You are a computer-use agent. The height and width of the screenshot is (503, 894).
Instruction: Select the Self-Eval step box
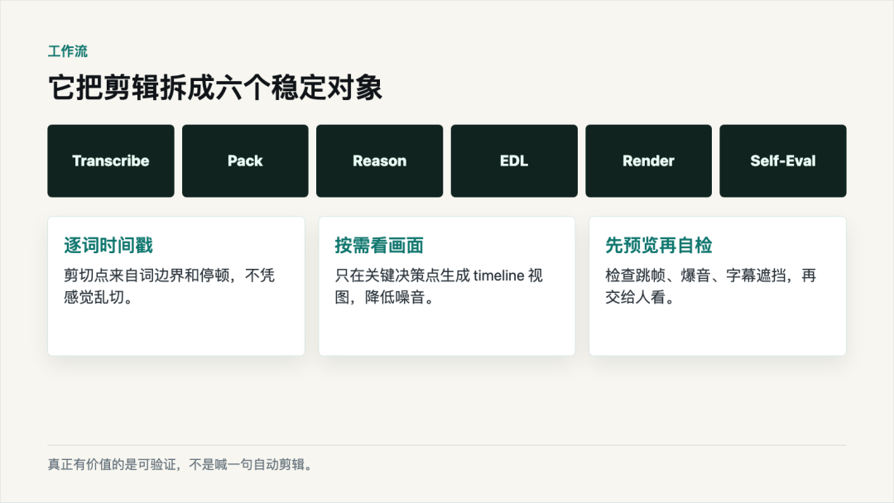pyautogui.click(x=783, y=161)
